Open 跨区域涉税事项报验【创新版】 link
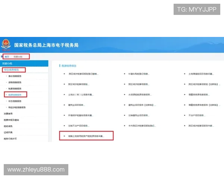This screenshot has width=224, height=179. [204, 84]
